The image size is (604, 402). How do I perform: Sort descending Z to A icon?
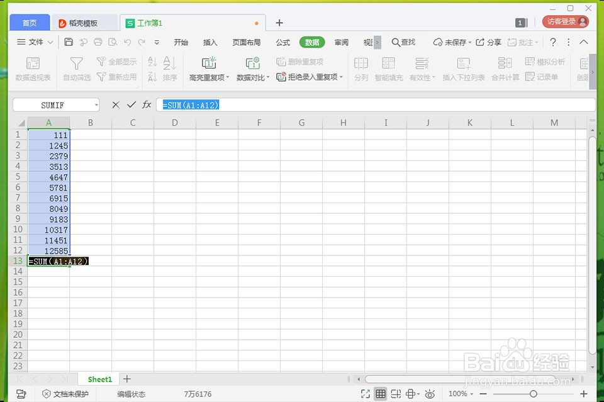click(152, 77)
